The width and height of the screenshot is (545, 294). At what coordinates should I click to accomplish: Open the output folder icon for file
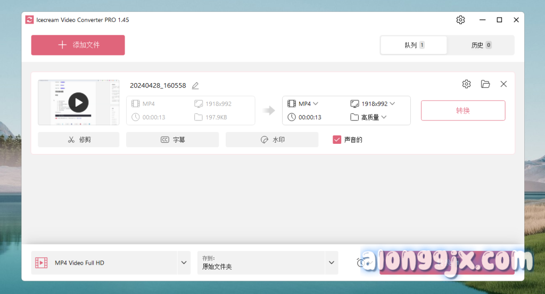pos(485,84)
